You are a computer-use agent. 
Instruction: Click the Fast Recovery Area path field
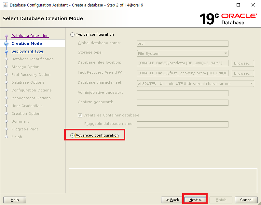pyautogui.click(x=183, y=73)
